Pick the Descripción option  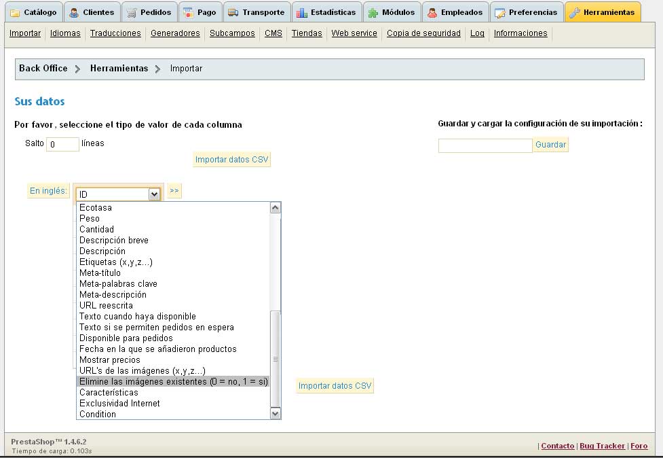pyautogui.click(x=173, y=251)
